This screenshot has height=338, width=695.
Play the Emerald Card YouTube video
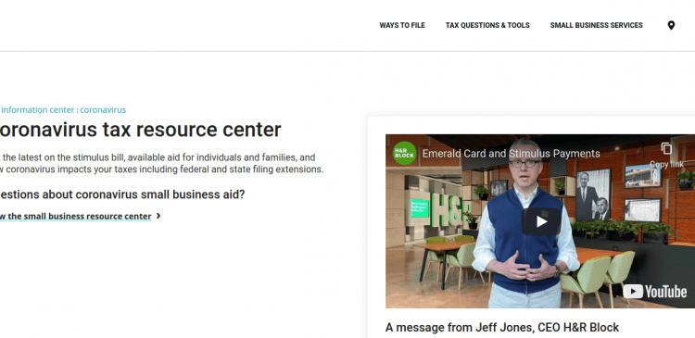point(541,221)
